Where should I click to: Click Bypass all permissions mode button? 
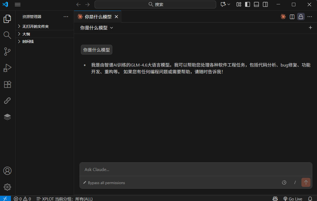pyautogui.click(x=104, y=183)
